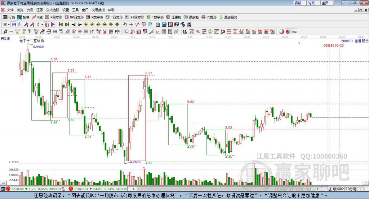Screen dimensions: 369x199
Task: Select the hand pan tool icon
Action: (x=125, y=25)
